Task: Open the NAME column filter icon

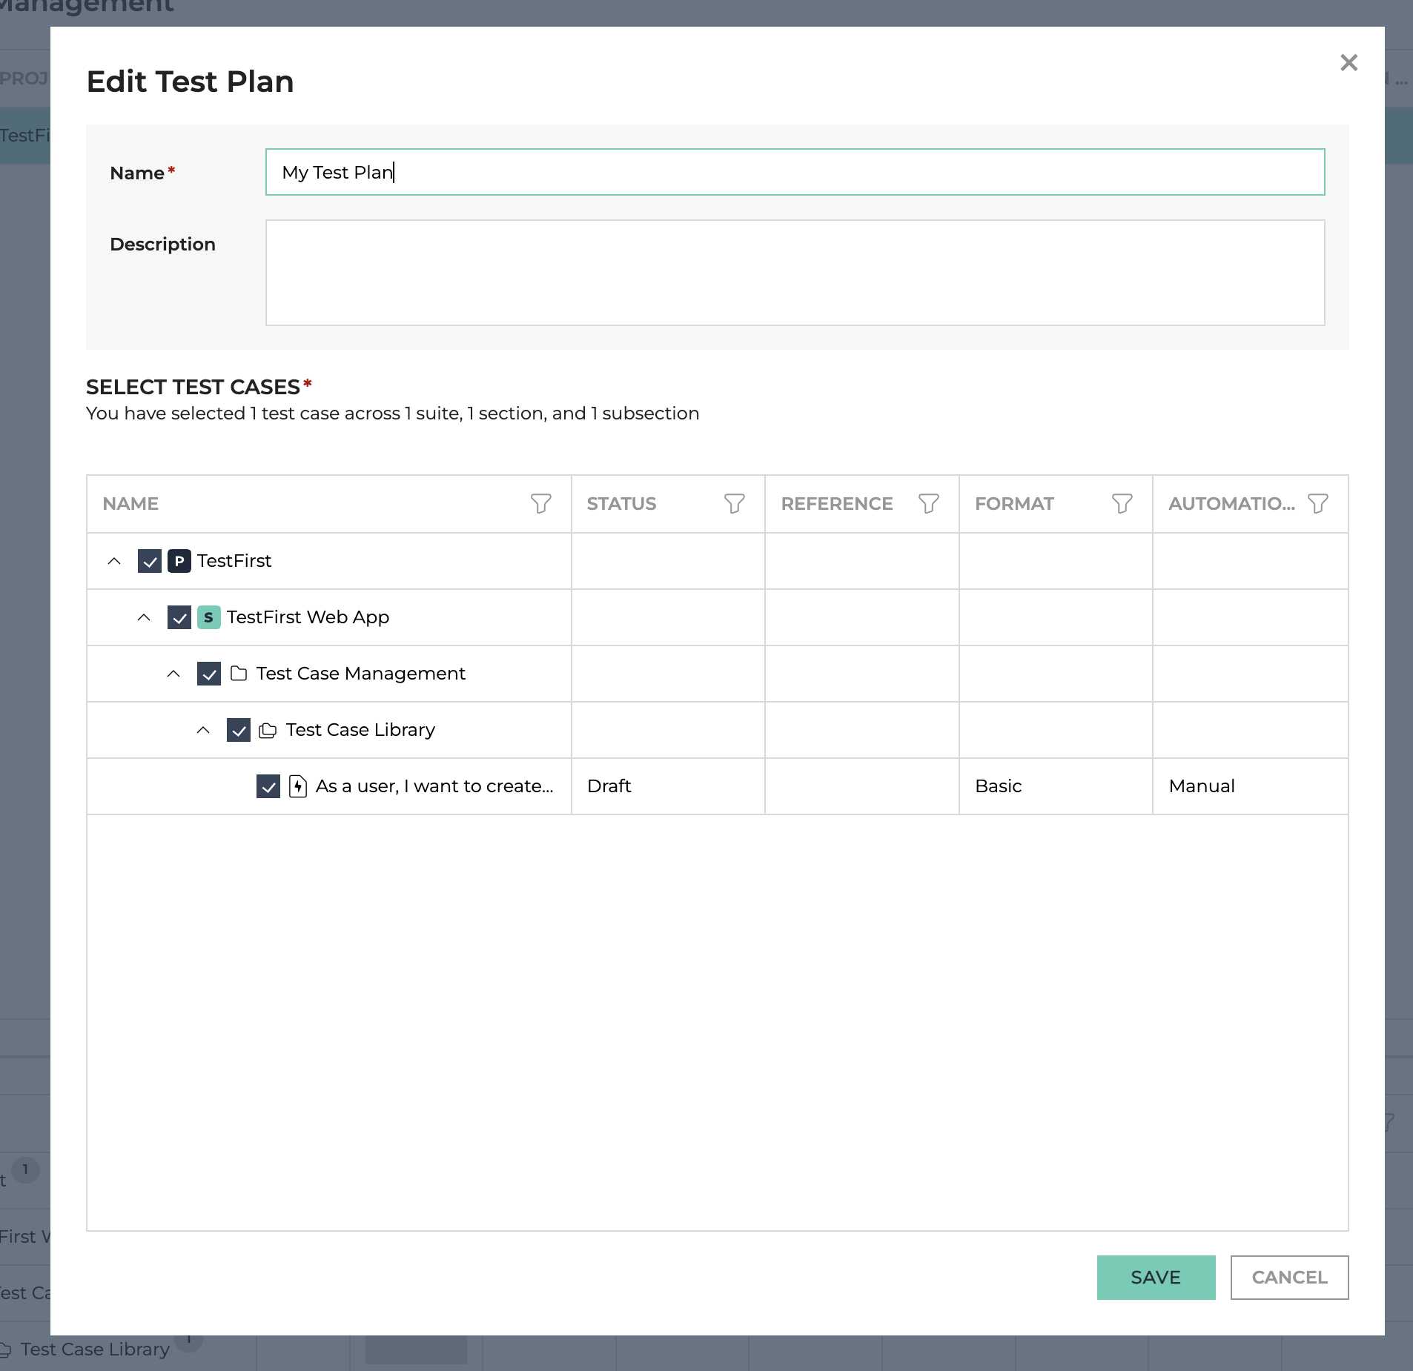Action: 541,504
